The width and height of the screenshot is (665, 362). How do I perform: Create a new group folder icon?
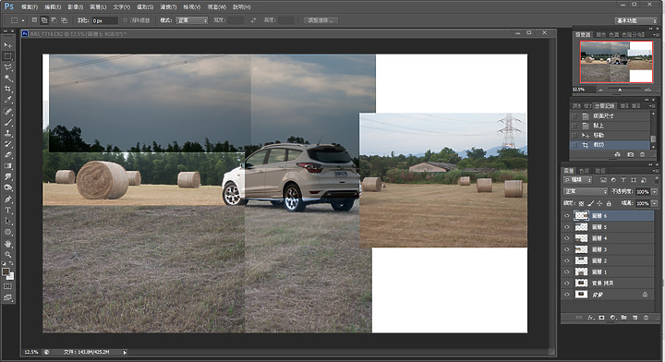(x=623, y=317)
